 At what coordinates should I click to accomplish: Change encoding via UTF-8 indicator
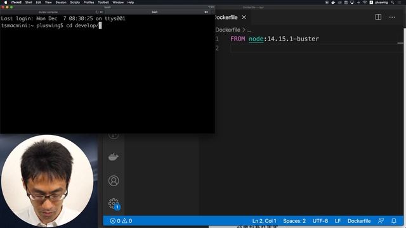[320, 221]
